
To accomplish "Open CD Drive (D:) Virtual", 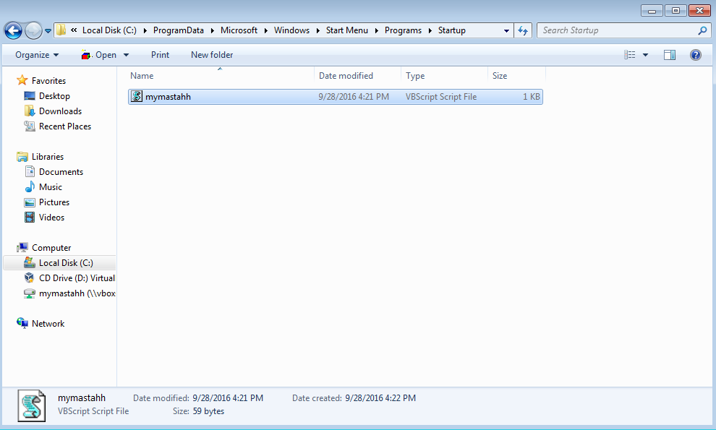I will pyautogui.click(x=77, y=278).
